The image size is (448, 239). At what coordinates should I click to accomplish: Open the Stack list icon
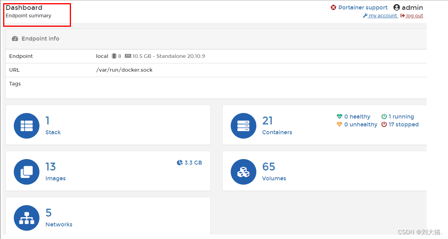pyautogui.click(x=26, y=126)
